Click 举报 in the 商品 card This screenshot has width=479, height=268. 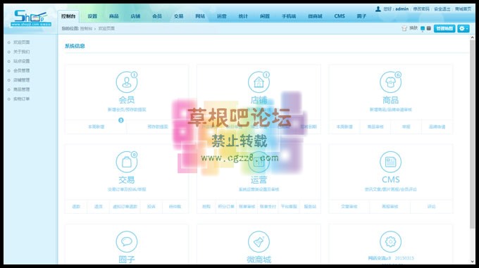[x=406, y=127]
